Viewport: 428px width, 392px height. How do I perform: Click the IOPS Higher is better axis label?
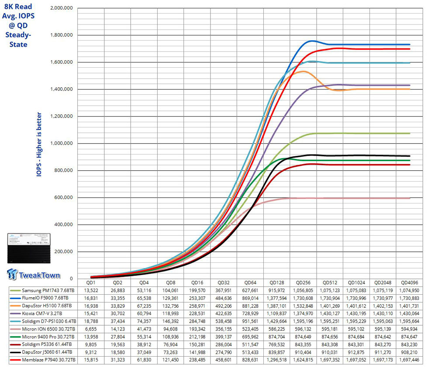click(x=39, y=144)
